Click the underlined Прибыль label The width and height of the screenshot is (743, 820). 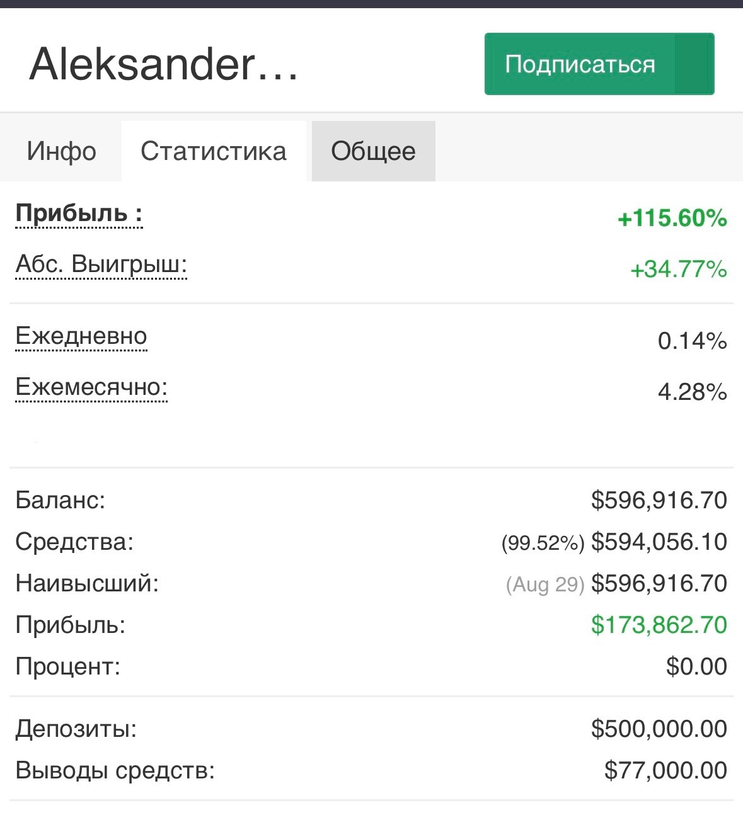click(79, 214)
